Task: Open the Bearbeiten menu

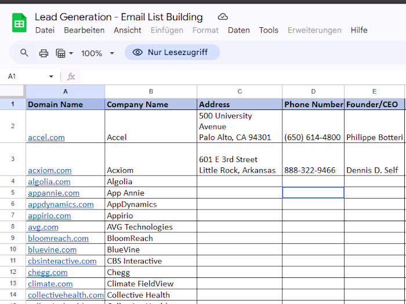Action: pyautogui.click(x=84, y=30)
